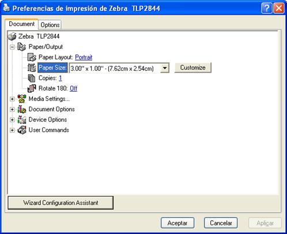Switch to the Document tab
The width and height of the screenshot is (287, 234).
[x=21, y=24]
